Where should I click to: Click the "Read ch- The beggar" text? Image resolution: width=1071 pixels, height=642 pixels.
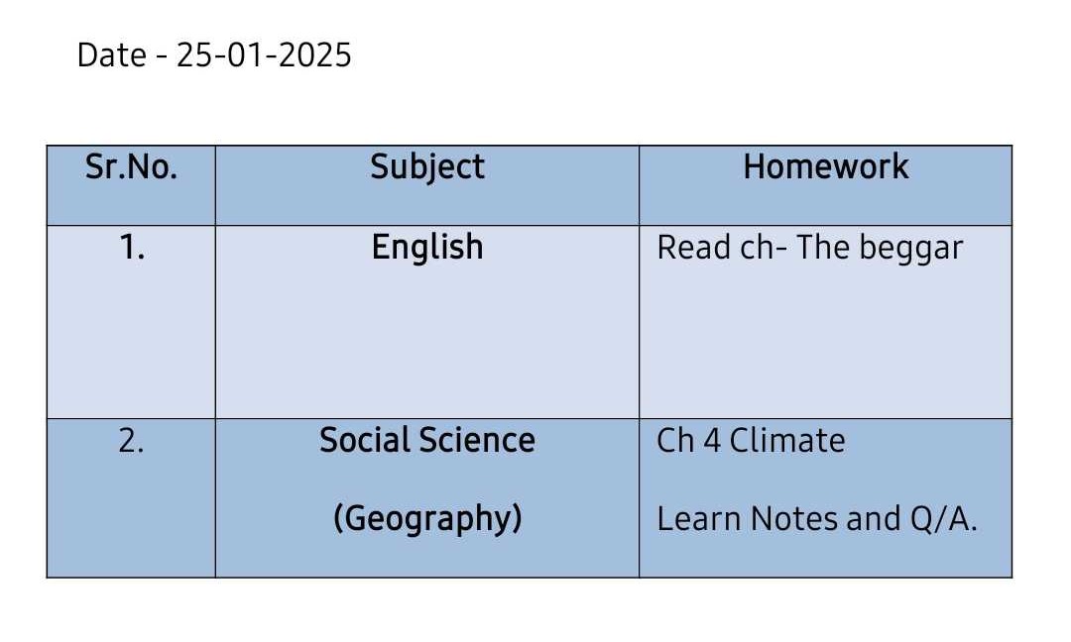[809, 249]
